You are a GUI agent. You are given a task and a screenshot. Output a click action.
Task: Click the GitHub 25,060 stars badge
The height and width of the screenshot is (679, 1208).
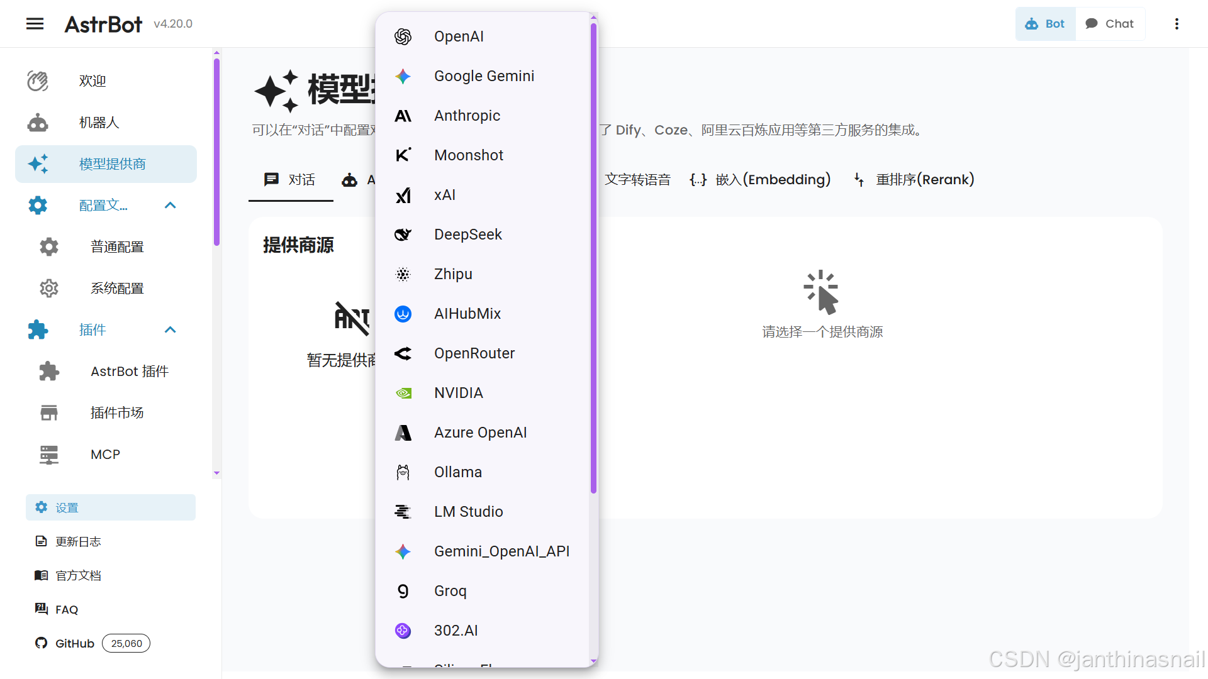point(126,643)
